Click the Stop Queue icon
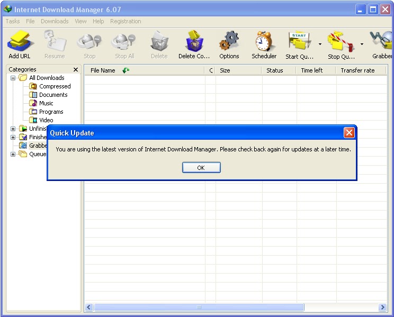394x317 pixels. tap(341, 41)
